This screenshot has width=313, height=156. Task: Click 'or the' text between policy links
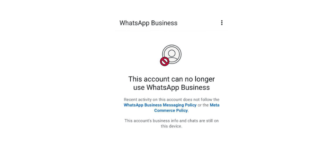(x=203, y=105)
